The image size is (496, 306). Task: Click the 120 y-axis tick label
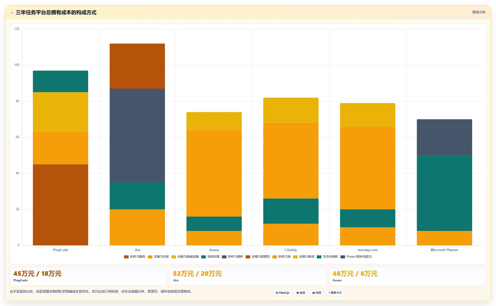[x=17, y=29]
